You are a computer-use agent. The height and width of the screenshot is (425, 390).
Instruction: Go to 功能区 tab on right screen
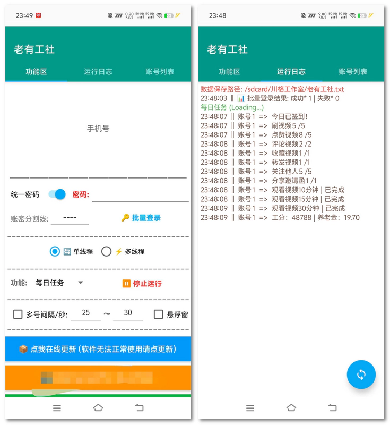pyautogui.click(x=229, y=72)
